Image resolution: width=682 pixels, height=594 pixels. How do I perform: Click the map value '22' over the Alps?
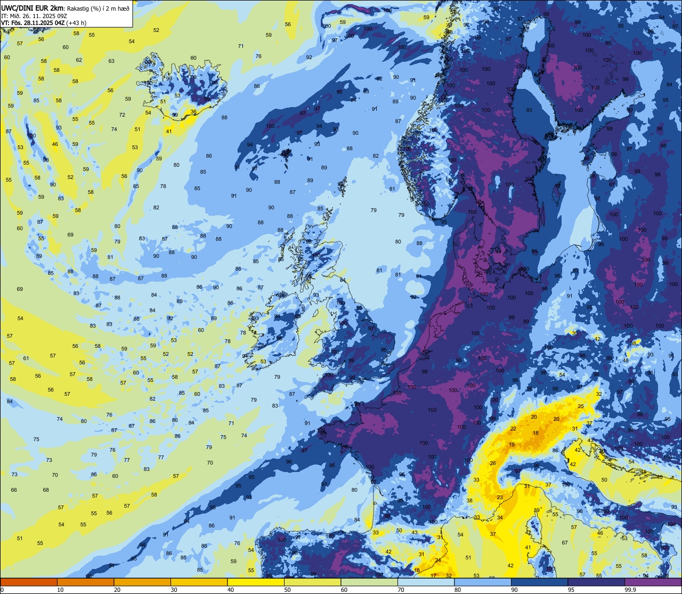coord(513,428)
